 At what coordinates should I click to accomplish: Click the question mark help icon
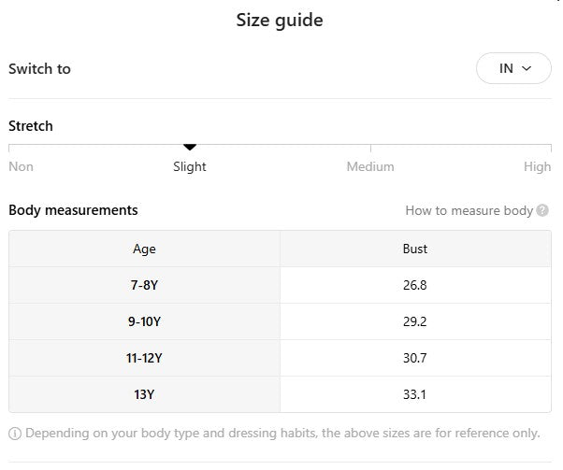[x=542, y=210]
